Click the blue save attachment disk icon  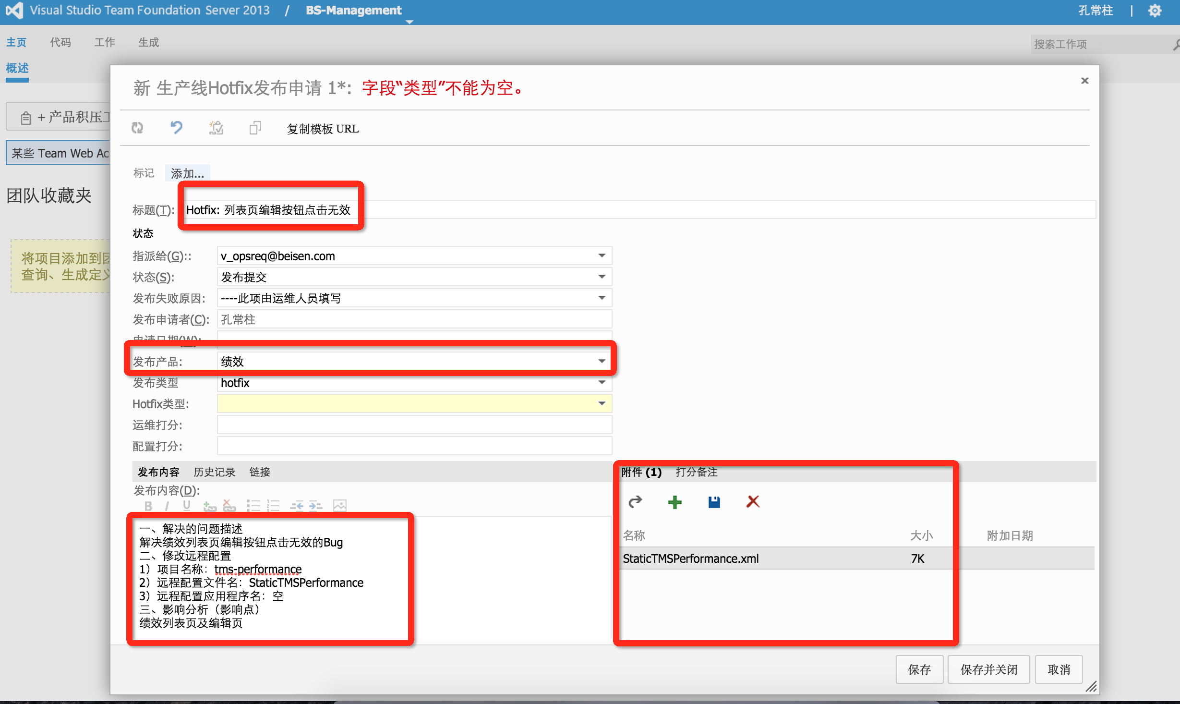point(714,502)
